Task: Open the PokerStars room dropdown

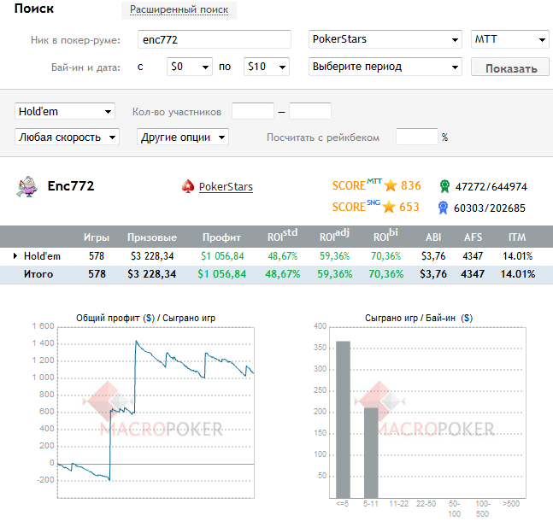Action: coord(385,39)
